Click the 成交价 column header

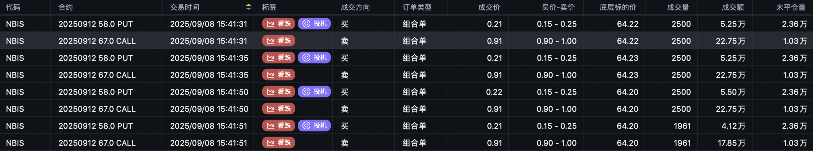click(x=489, y=7)
